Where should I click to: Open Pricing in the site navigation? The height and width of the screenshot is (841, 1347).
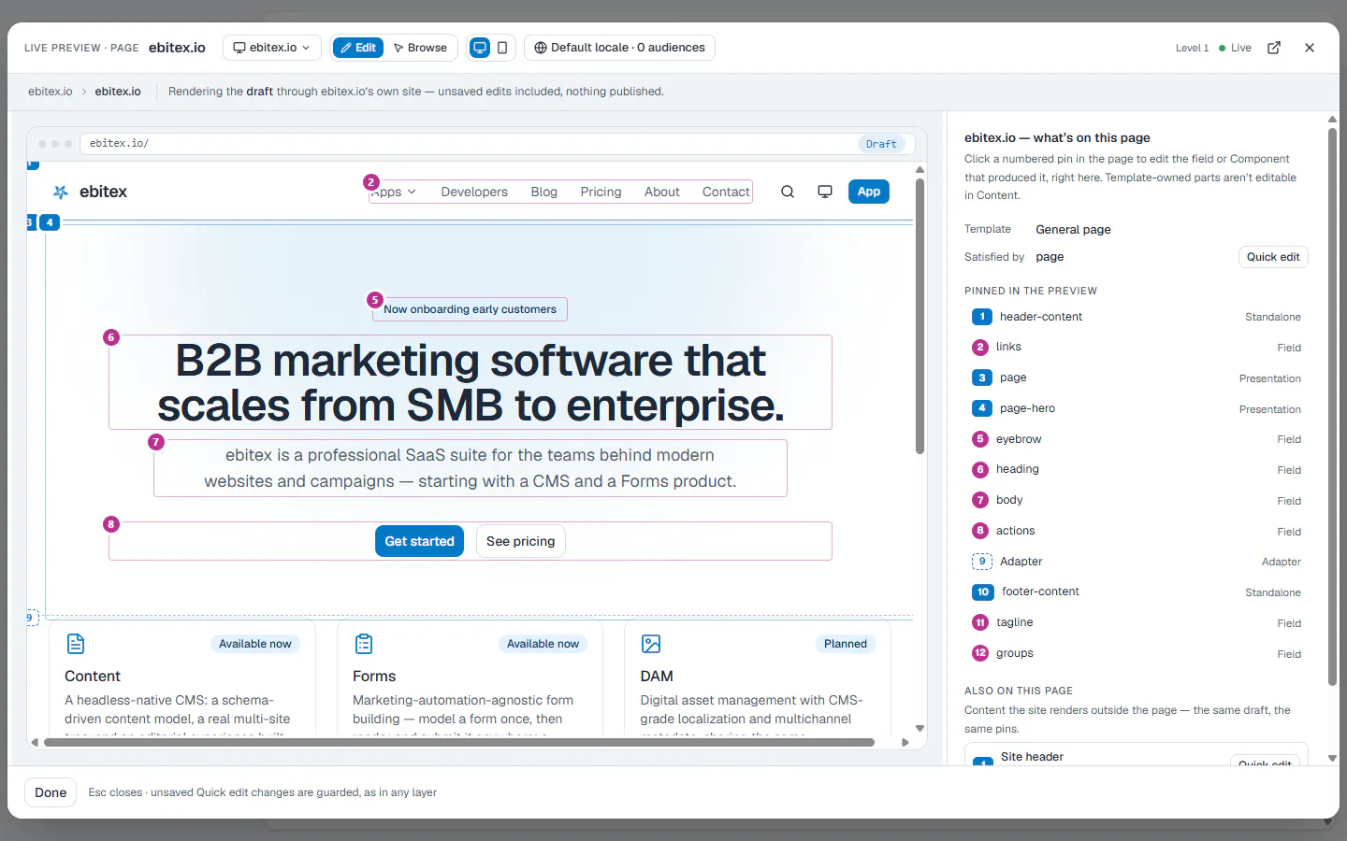(601, 192)
